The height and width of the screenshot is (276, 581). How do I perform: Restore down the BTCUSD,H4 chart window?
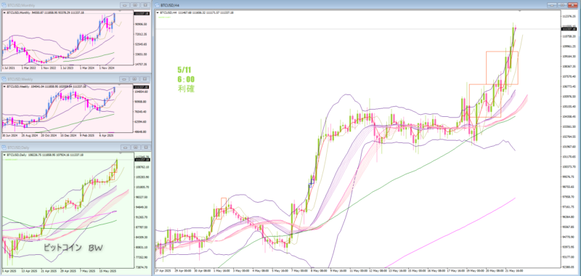coord(563,5)
